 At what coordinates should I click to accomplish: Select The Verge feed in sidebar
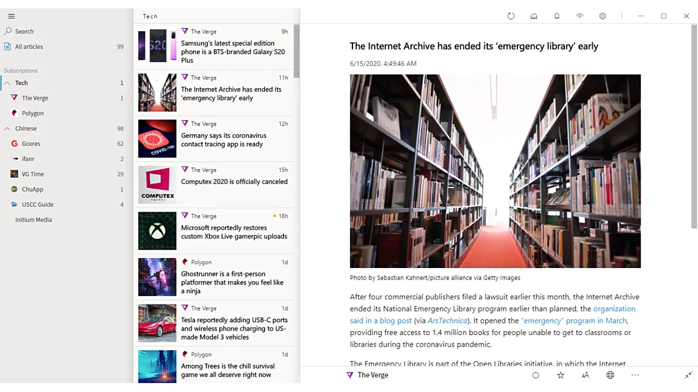[x=66, y=98]
